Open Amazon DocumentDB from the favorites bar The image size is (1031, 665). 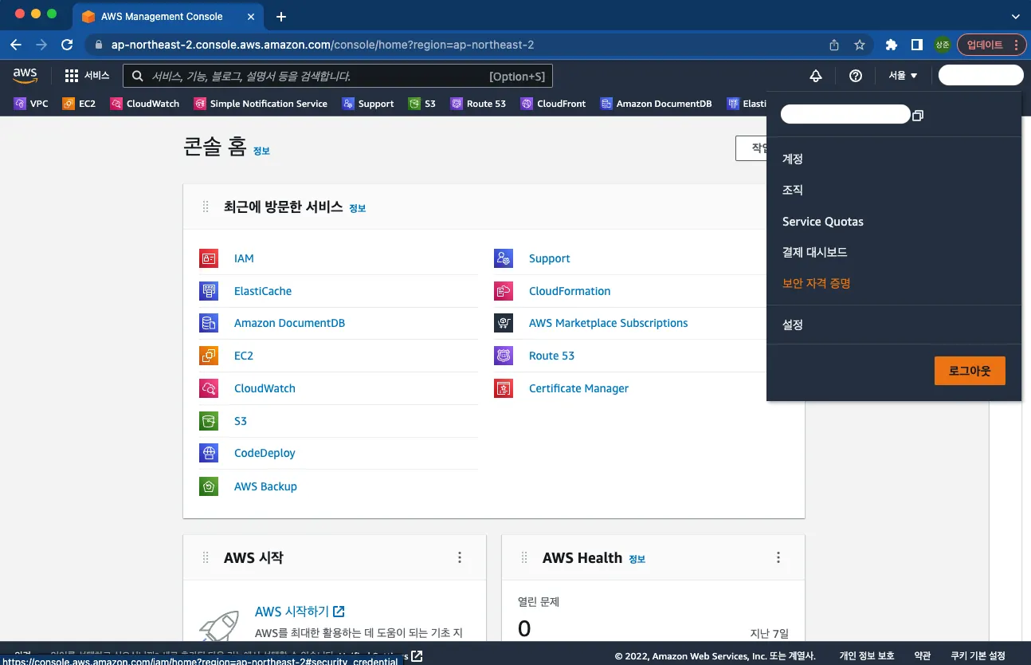coord(657,104)
